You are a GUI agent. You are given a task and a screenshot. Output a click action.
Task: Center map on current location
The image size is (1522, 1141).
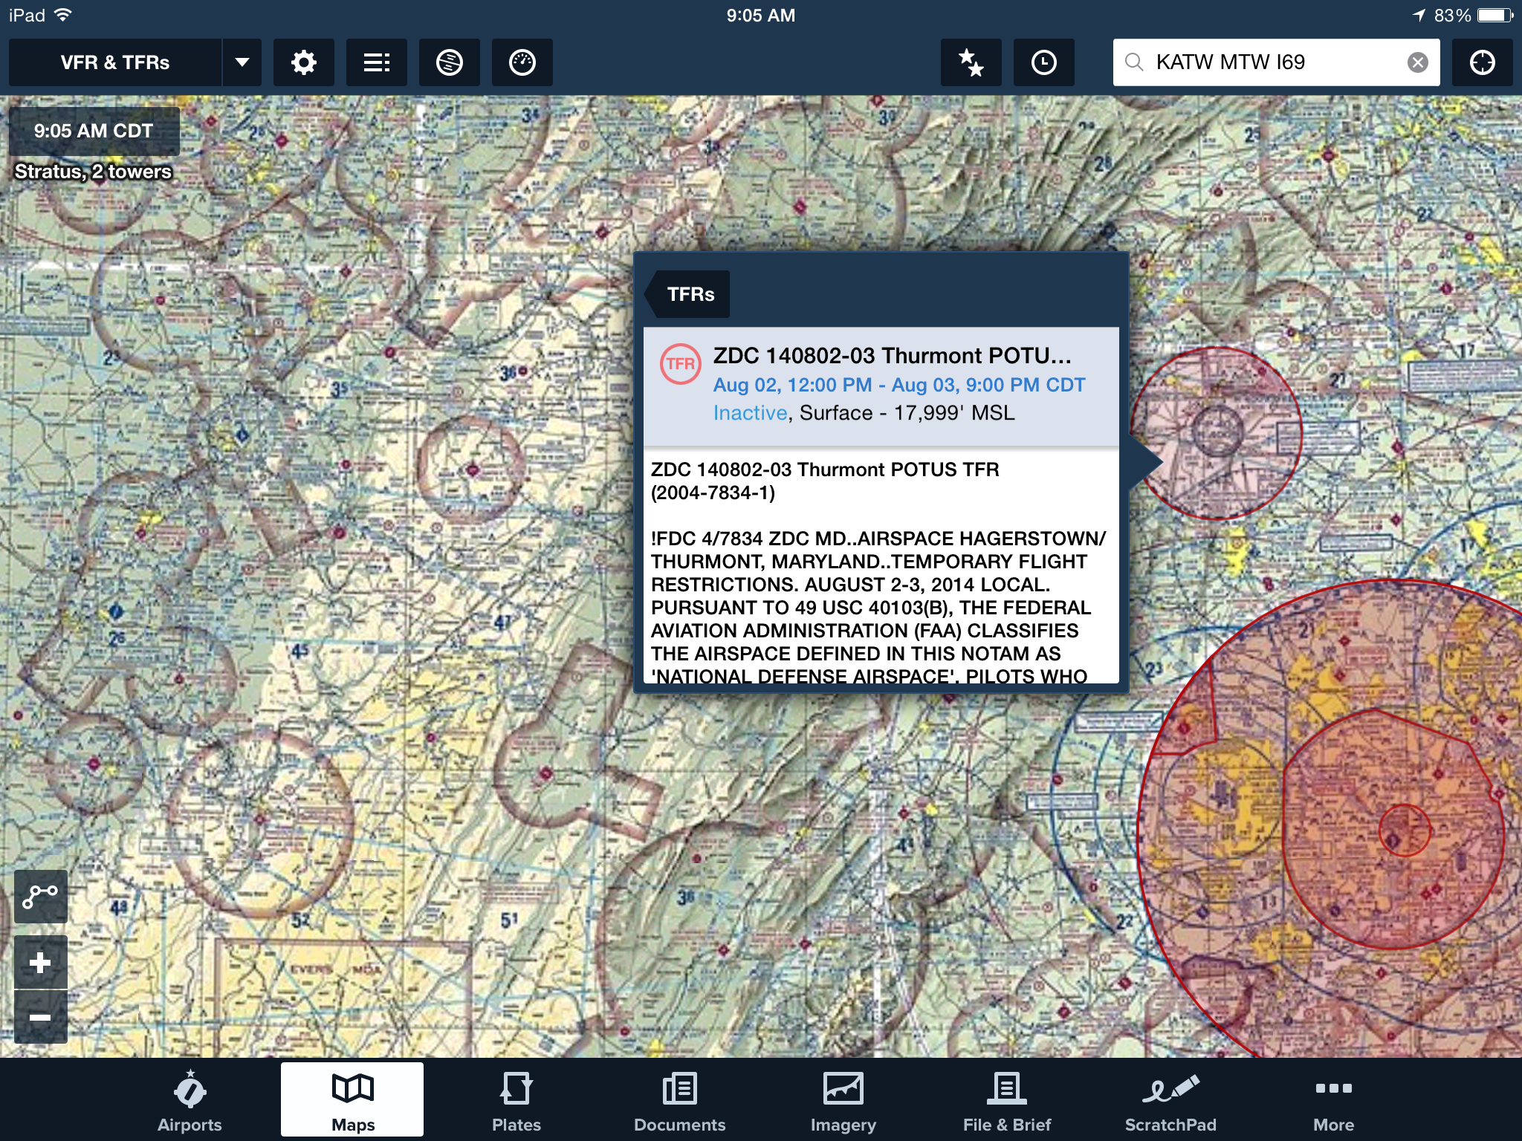coord(1482,62)
